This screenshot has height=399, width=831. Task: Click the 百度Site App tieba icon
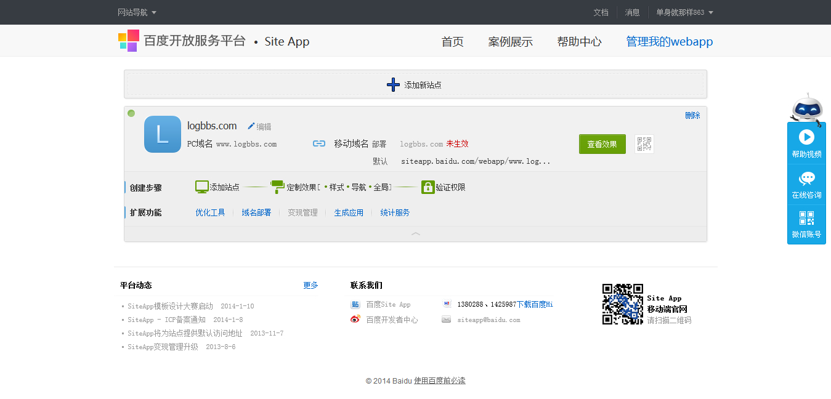[x=355, y=304]
